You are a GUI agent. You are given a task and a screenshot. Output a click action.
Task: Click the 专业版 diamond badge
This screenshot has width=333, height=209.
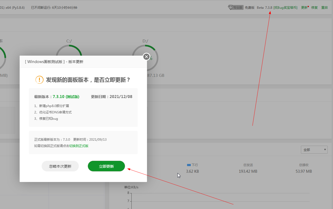tap(236, 7)
